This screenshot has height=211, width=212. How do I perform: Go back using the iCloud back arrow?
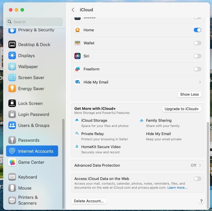(73, 10)
